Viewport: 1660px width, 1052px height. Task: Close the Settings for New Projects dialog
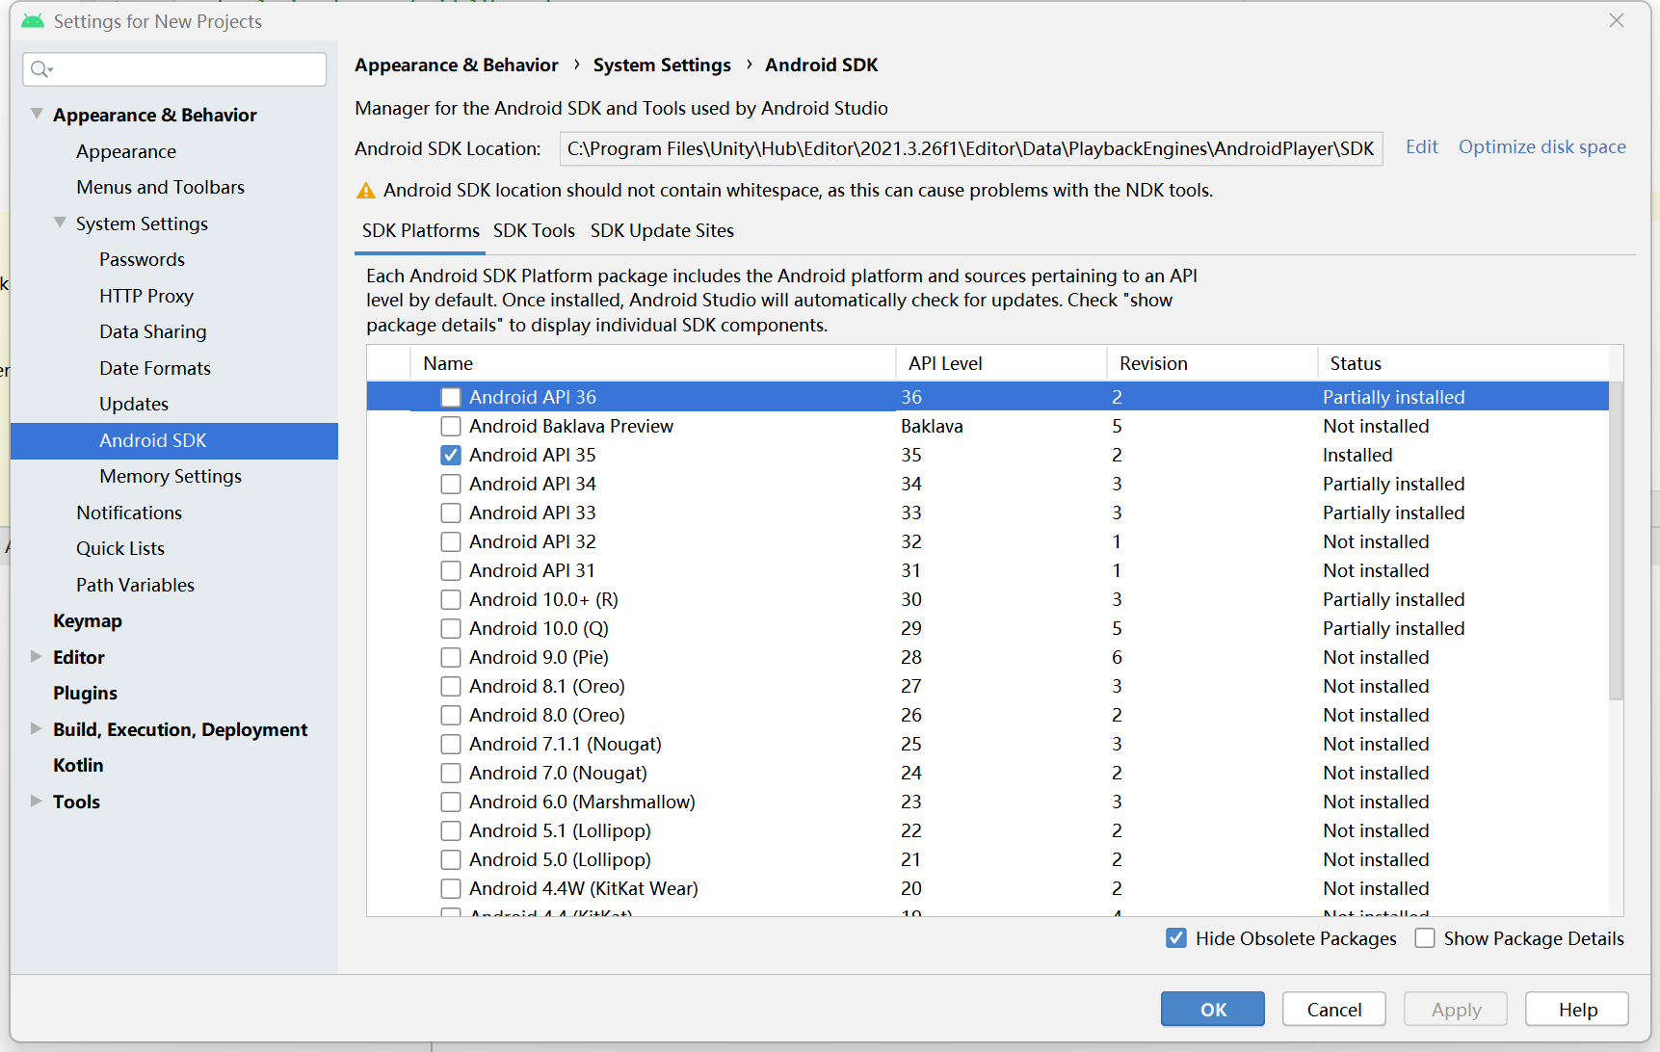(x=1617, y=20)
